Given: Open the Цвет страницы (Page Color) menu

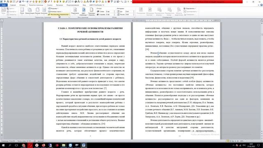Looking at the screenshot, I should click(x=83, y=12).
